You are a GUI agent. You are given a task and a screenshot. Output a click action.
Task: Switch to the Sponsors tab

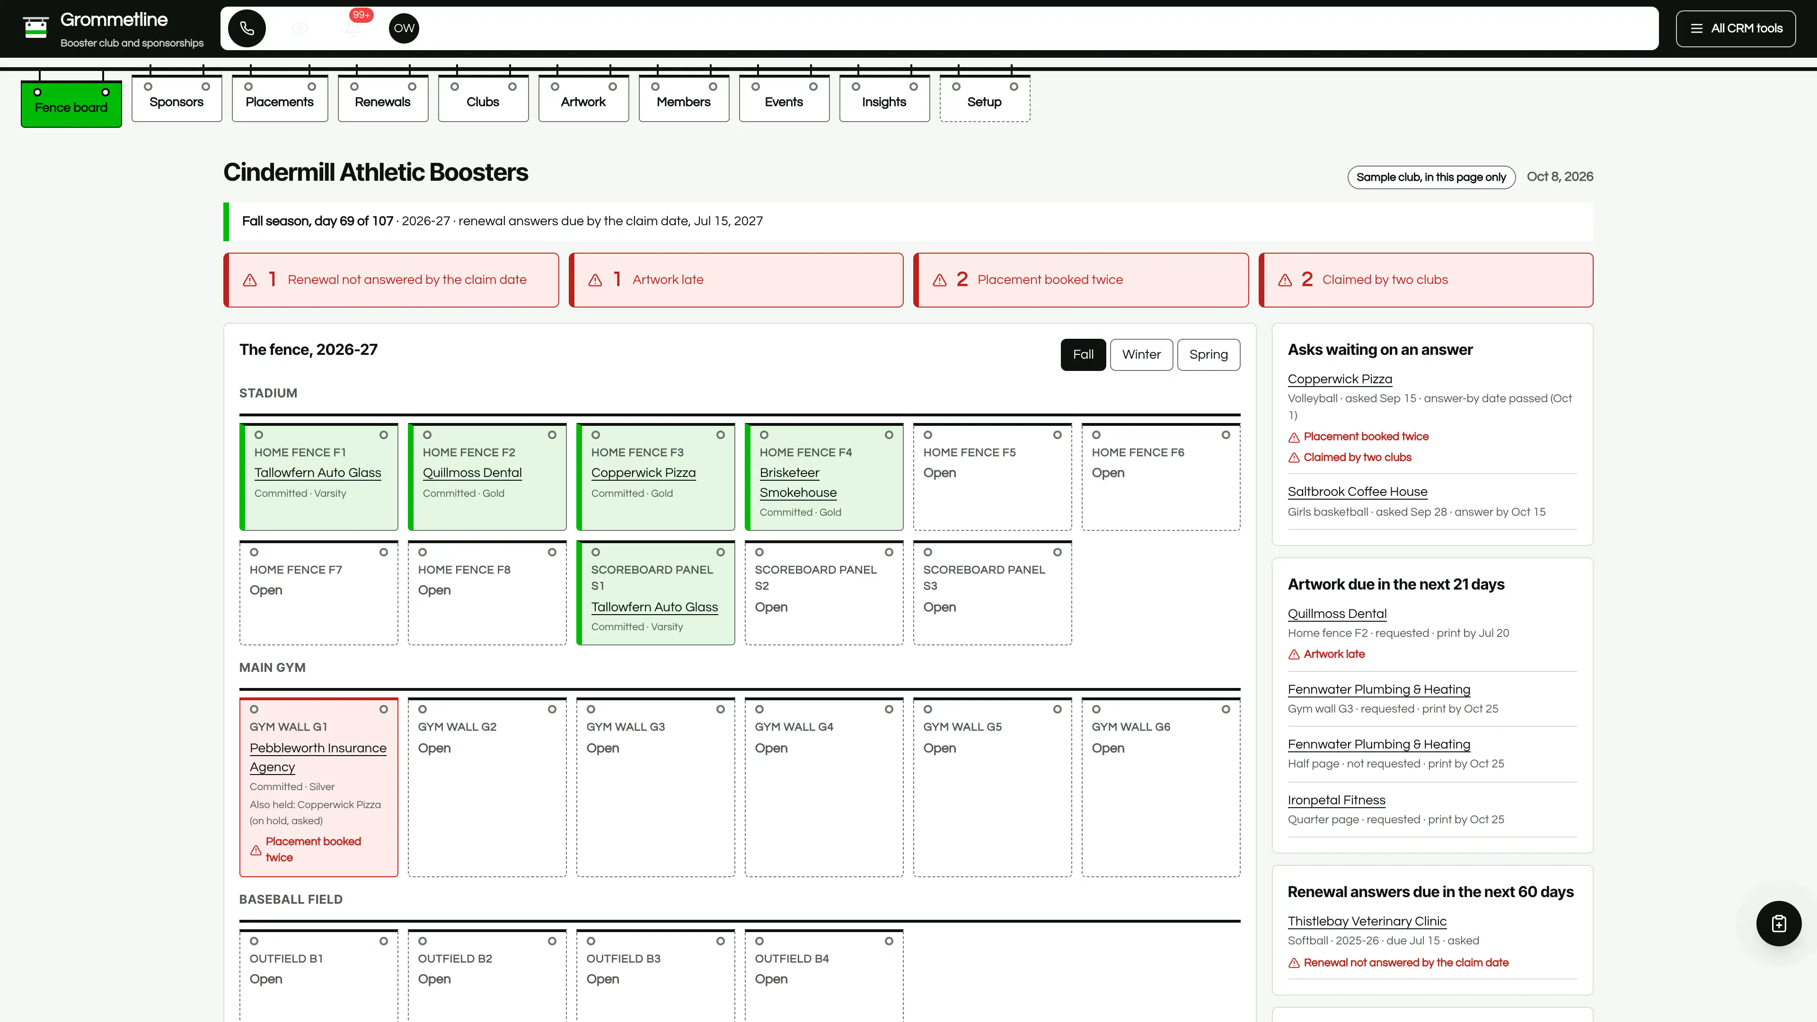176,99
